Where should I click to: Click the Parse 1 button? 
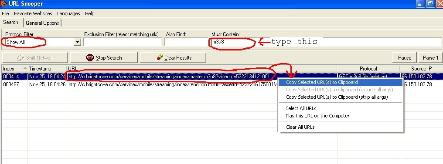(x=430, y=58)
